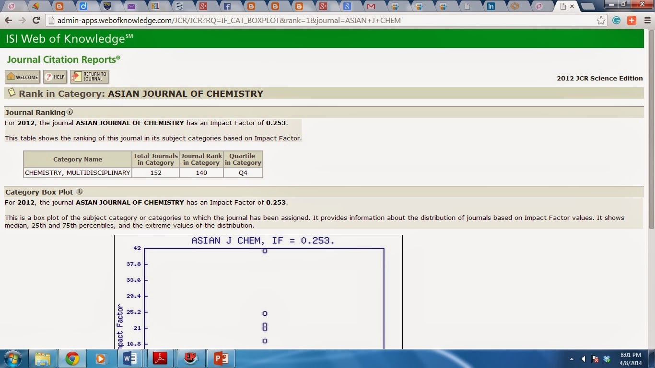Click the Quartile in Category header
This screenshot has width=655, height=368.
[x=243, y=159]
